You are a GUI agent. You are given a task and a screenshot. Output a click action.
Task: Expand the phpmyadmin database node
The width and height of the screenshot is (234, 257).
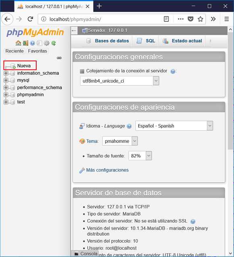coord(6,95)
